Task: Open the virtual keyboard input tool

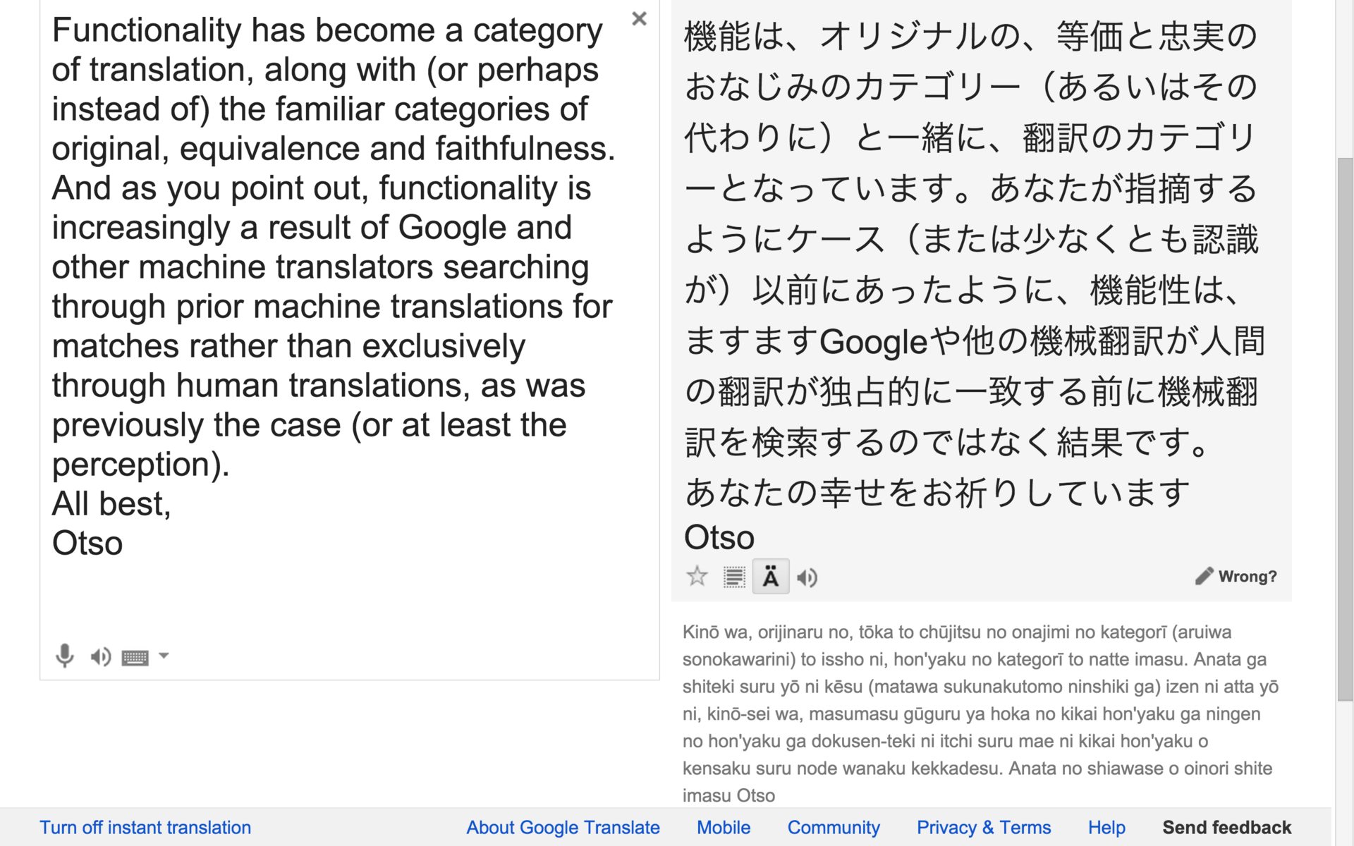Action: [135, 658]
